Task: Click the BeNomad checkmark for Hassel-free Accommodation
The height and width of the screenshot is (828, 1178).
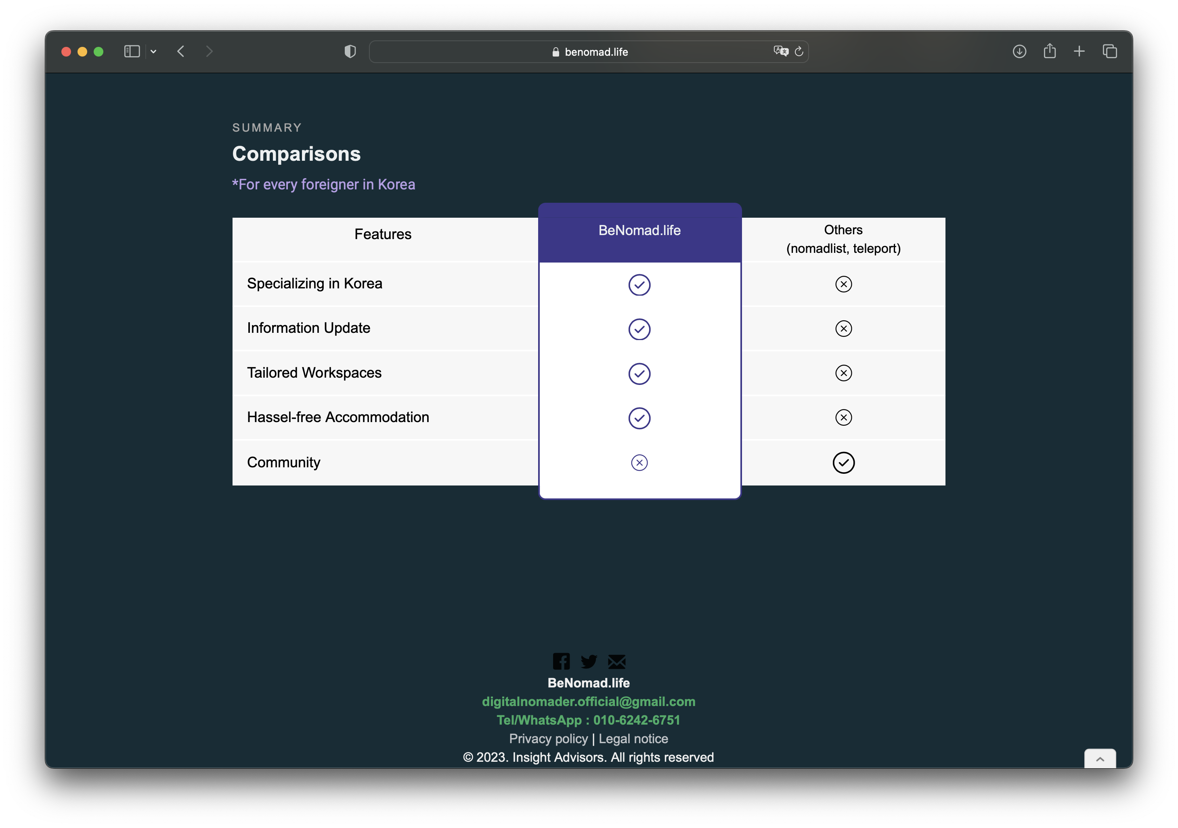Action: pos(639,418)
